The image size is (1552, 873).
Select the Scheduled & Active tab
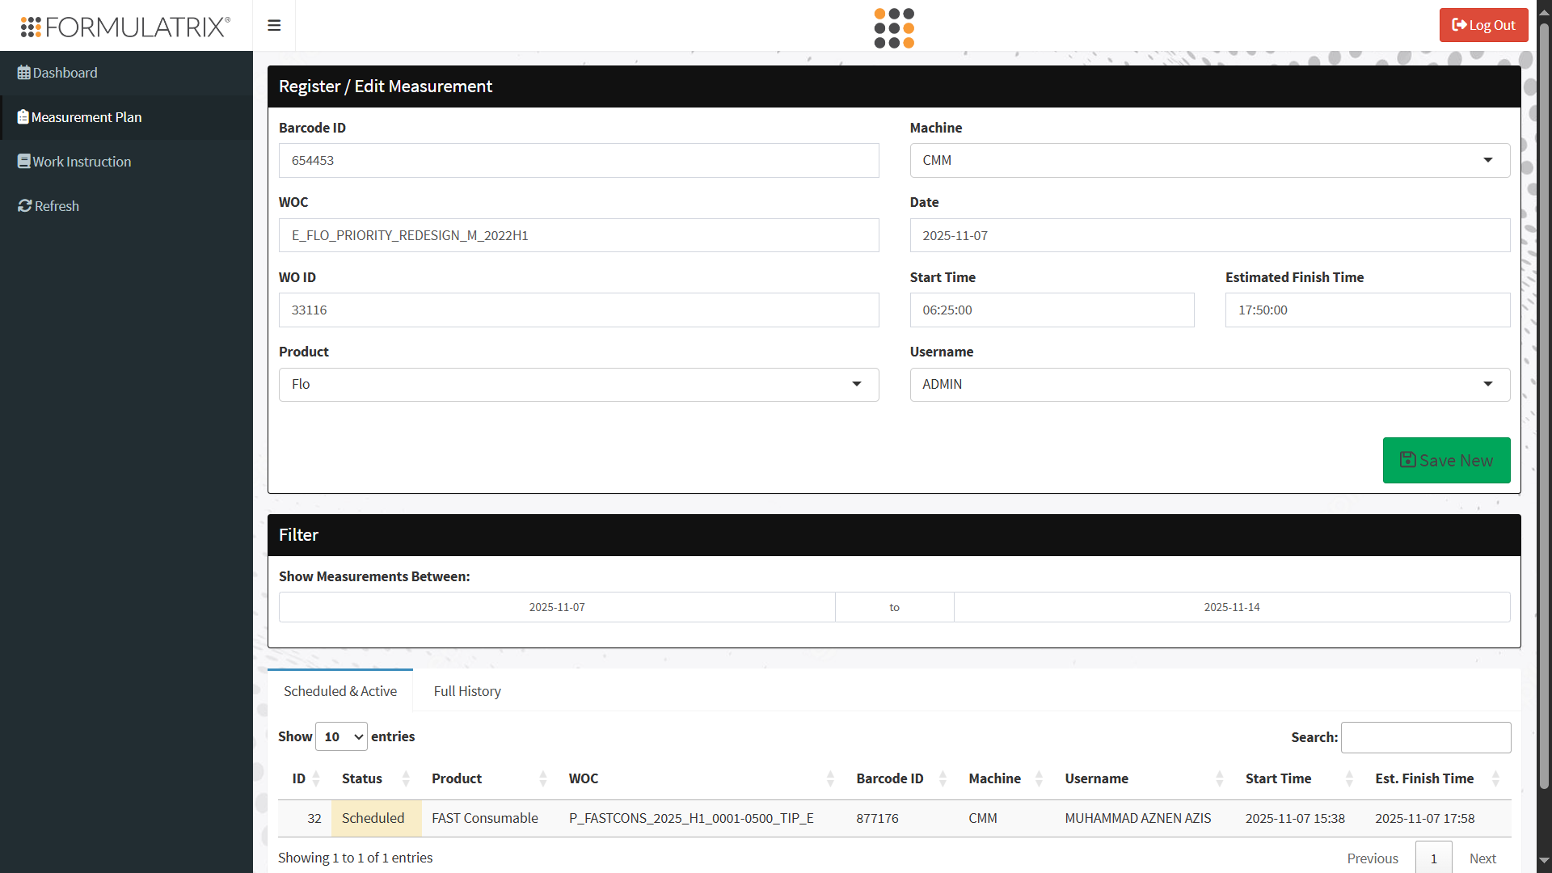pyautogui.click(x=340, y=691)
